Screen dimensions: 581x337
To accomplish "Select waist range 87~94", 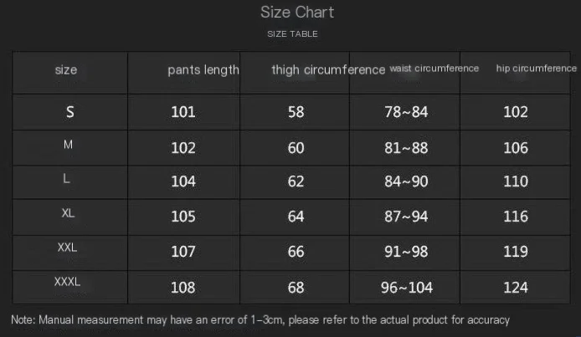I will pos(406,217).
